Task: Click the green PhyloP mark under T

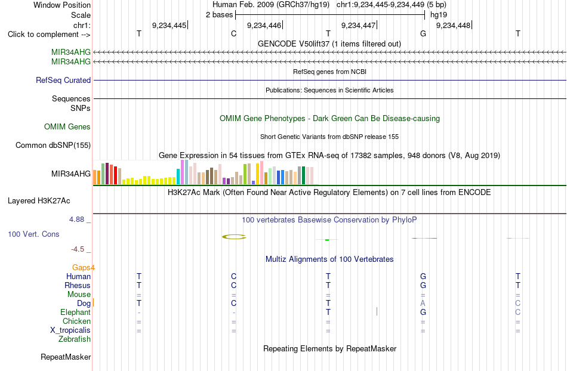Action: coord(327,240)
